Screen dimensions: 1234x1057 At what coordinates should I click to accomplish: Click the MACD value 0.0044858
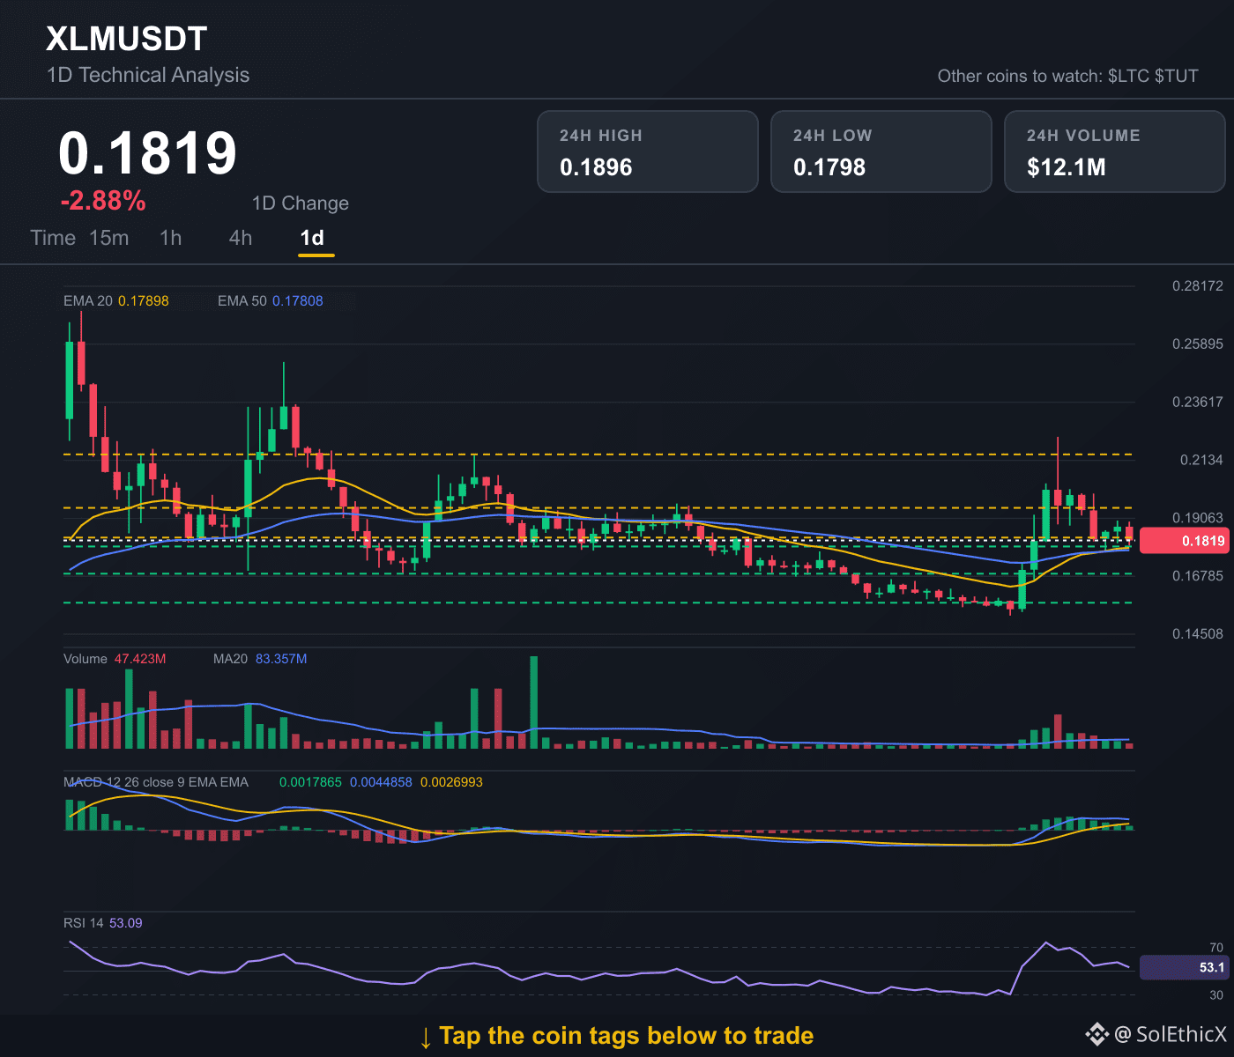[x=381, y=782]
